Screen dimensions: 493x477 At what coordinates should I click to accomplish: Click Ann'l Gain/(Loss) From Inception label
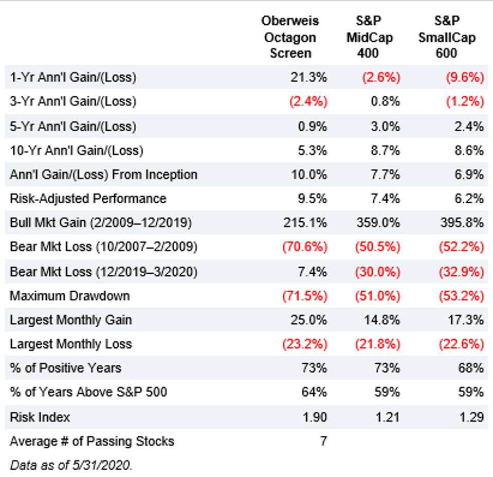coord(103,174)
